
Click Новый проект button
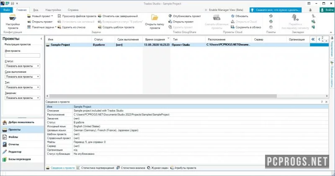(x=40, y=16)
